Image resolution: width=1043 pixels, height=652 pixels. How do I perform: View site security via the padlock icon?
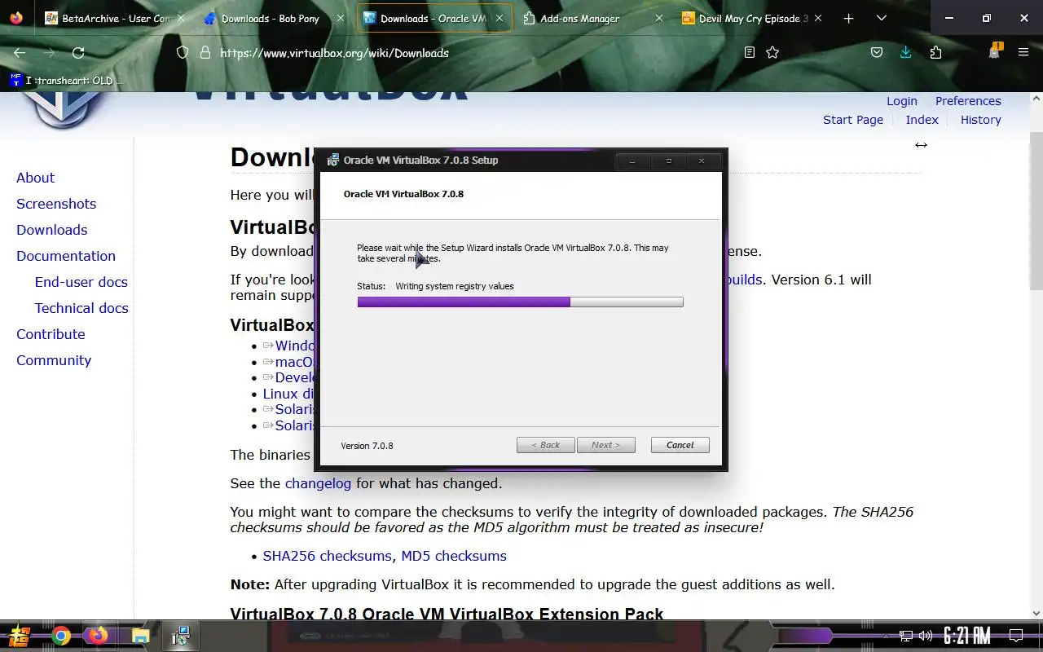pyautogui.click(x=205, y=52)
